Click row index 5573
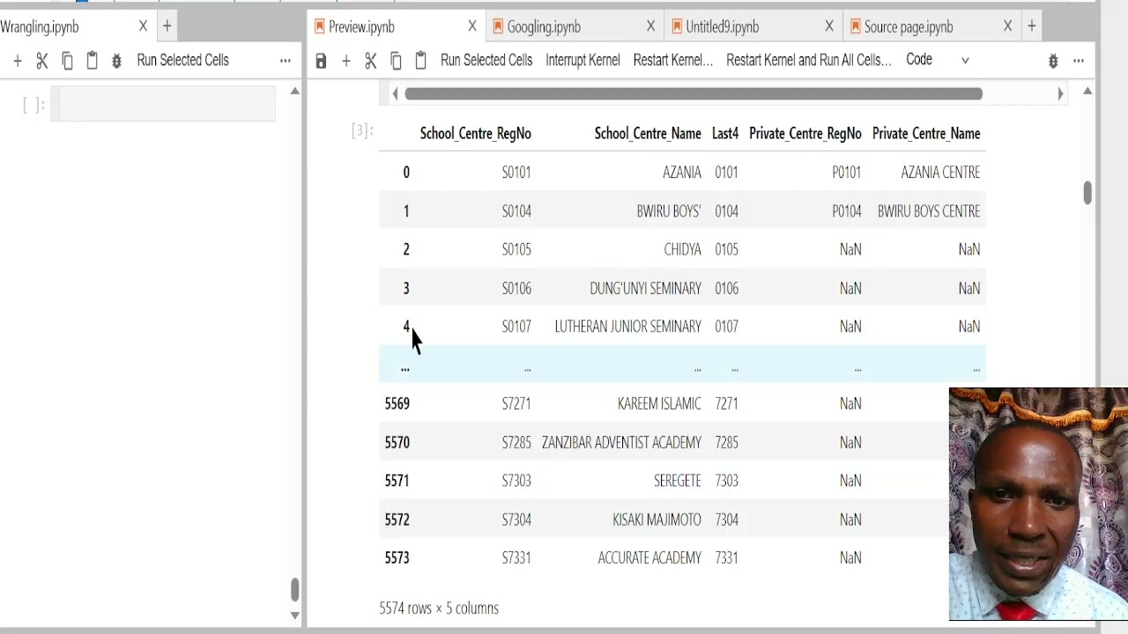Screen dimensions: 1128x634 tap(397, 558)
